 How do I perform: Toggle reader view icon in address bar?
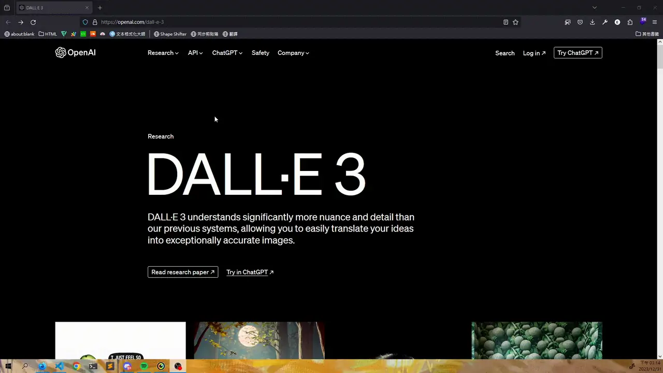click(x=506, y=22)
